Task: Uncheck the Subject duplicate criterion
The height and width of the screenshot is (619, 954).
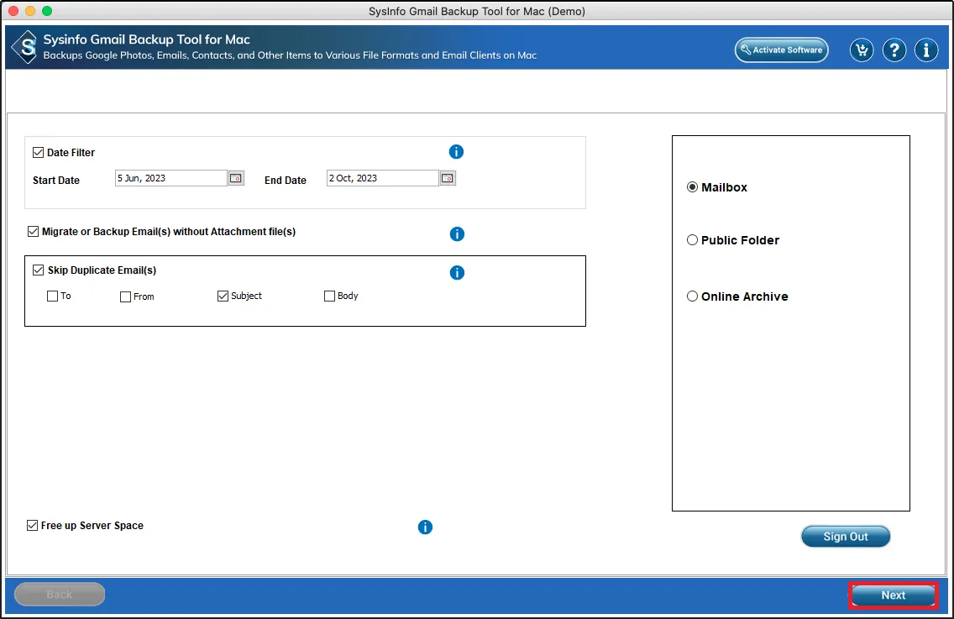Action: (x=223, y=296)
